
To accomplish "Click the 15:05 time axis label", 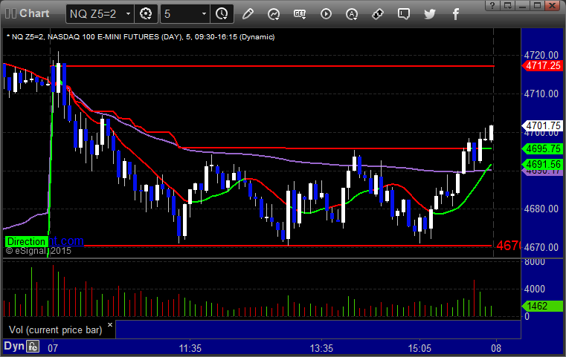I will (x=419, y=348).
